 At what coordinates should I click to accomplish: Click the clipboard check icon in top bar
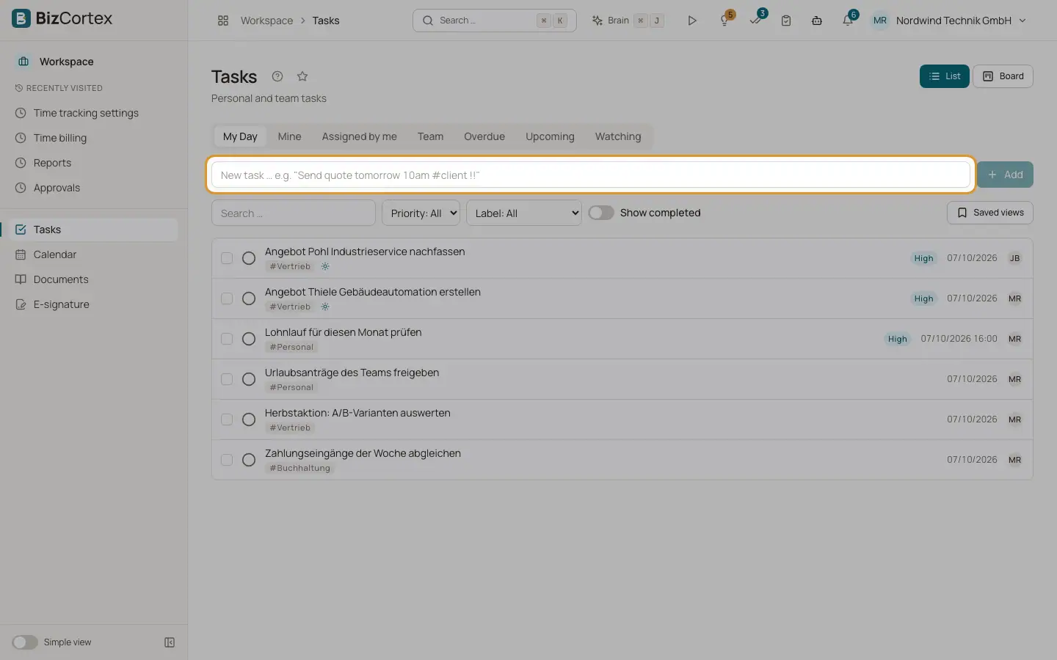(x=786, y=21)
